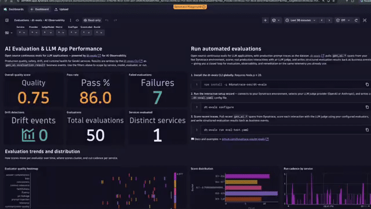371x209 pixels.
Task: Click the 0.6-0.7 yellow score distribution bar
Action: tap(241, 182)
